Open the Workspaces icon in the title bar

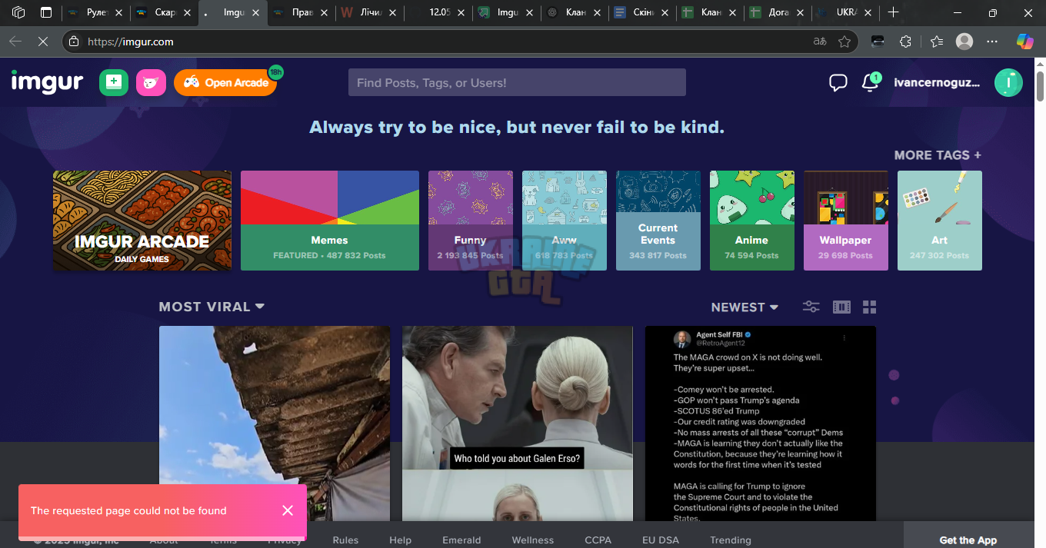pos(18,12)
